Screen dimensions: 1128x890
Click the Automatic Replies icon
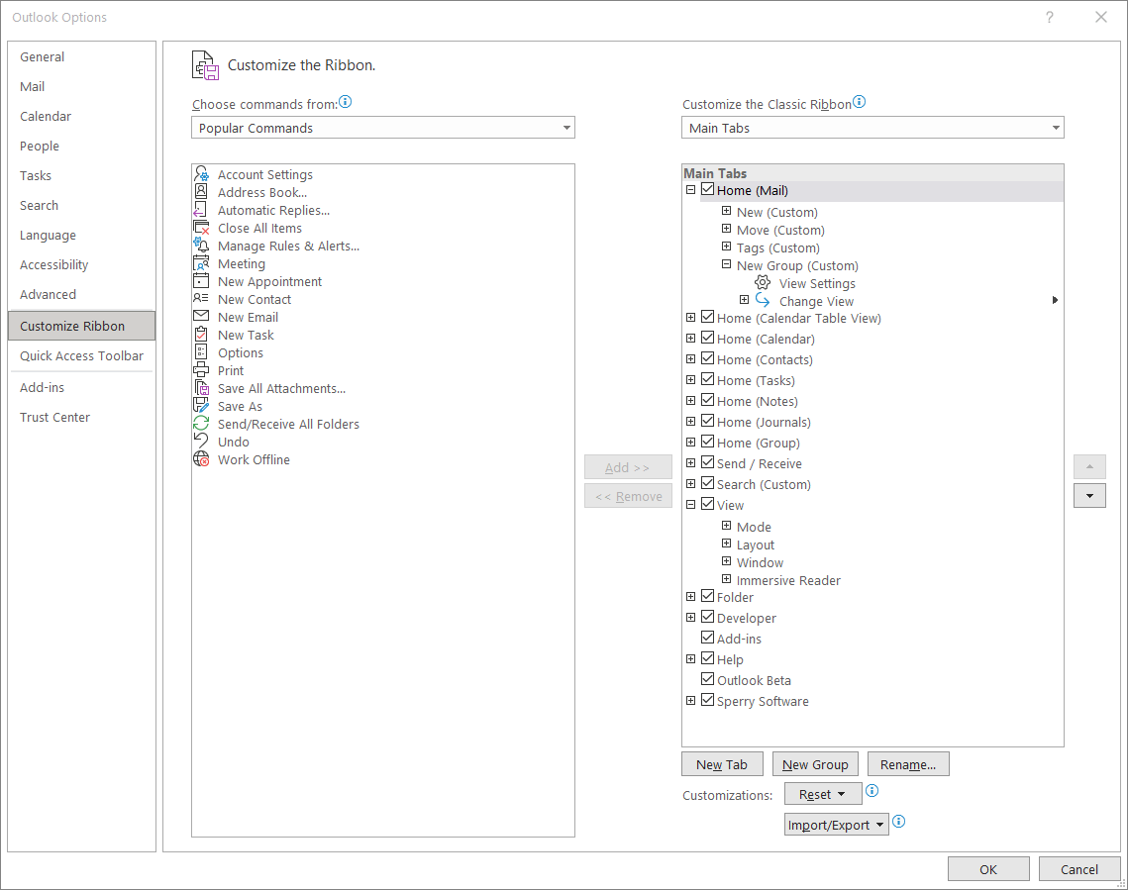pos(201,210)
